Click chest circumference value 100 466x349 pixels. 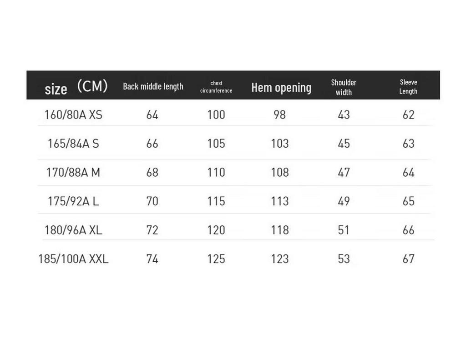pos(216,115)
